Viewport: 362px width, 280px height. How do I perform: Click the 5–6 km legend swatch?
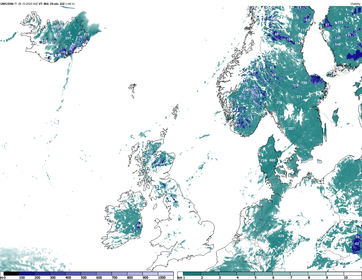pos(263,274)
